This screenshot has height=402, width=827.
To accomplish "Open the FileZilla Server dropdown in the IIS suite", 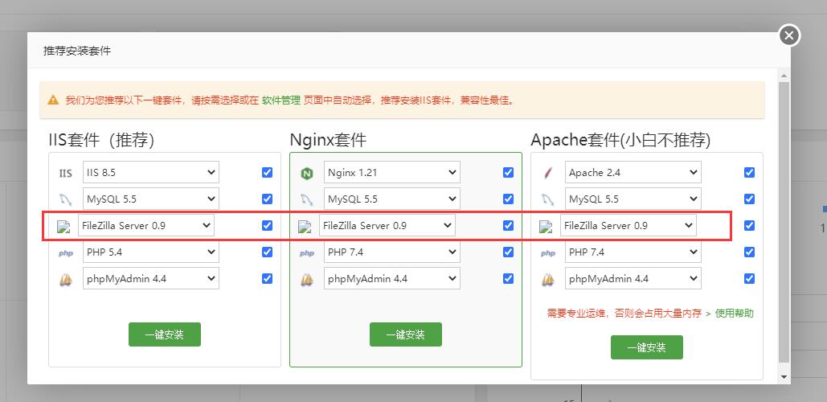I will 146,225.
